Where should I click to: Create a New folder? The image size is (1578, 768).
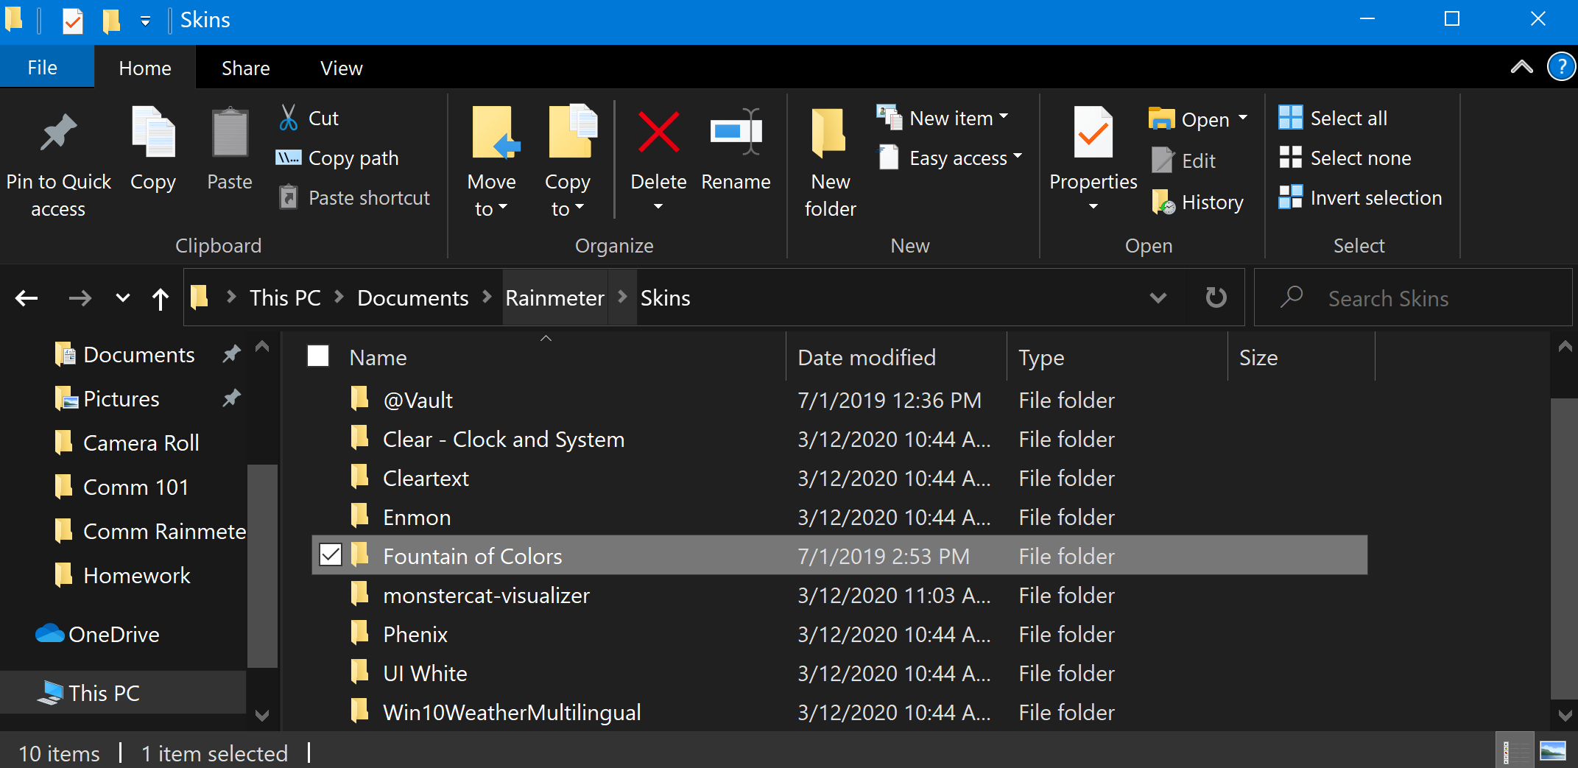pos(829,158)
